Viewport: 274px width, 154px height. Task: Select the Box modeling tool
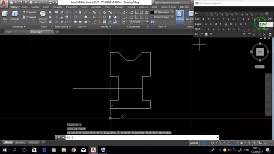point(5,15)
